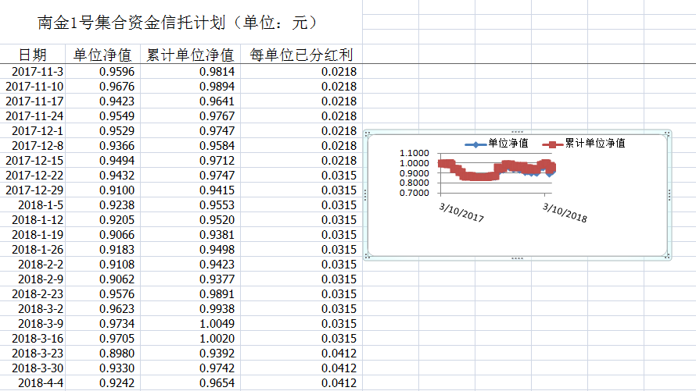Click the chart's left-side resize handle
The image size is (696, 391).
pos(366,195)
